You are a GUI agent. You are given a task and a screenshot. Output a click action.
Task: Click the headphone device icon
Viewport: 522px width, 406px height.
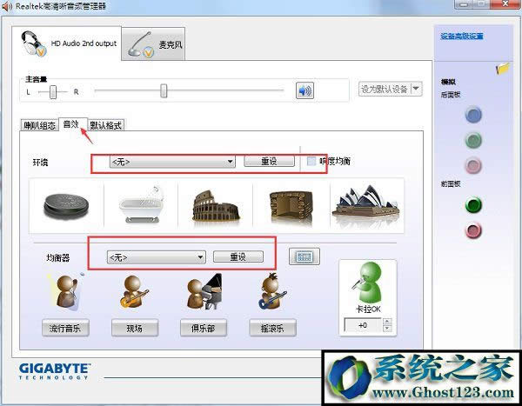[x=33, y=43]
